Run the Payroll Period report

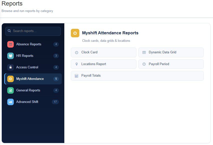(171, 64)
